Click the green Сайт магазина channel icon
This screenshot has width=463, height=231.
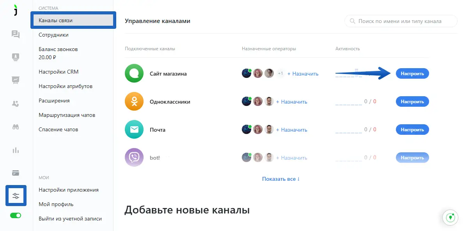coord(134,74)
